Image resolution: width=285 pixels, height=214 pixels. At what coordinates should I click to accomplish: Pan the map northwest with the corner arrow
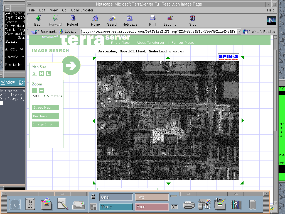94,58
